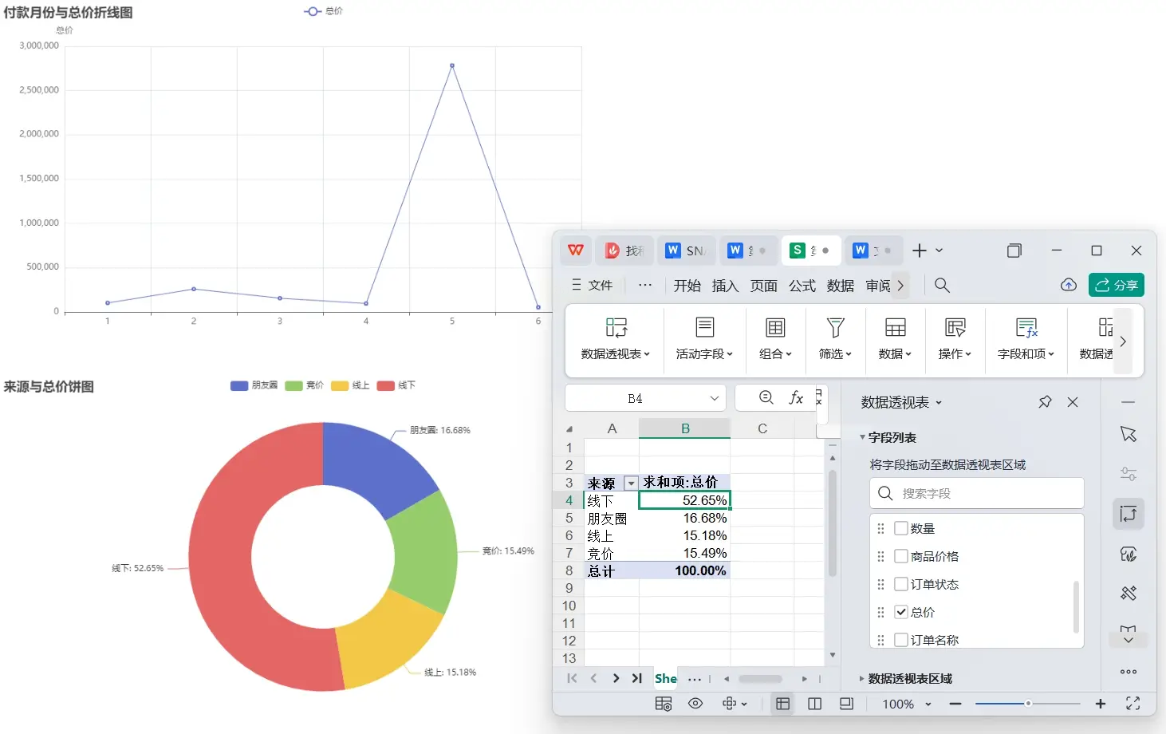Switch to the 插入 ribbon tab
The width and height of the screenshot is (1166, 734).
(725, 286)
